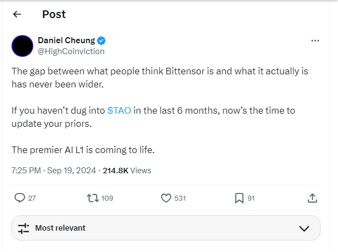Bookmark this post
This screenshot has height=252, width=338.
point(239,198)
